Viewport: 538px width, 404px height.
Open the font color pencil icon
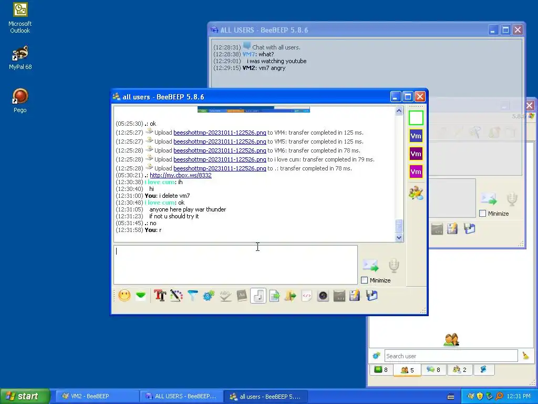coord(176,296)
